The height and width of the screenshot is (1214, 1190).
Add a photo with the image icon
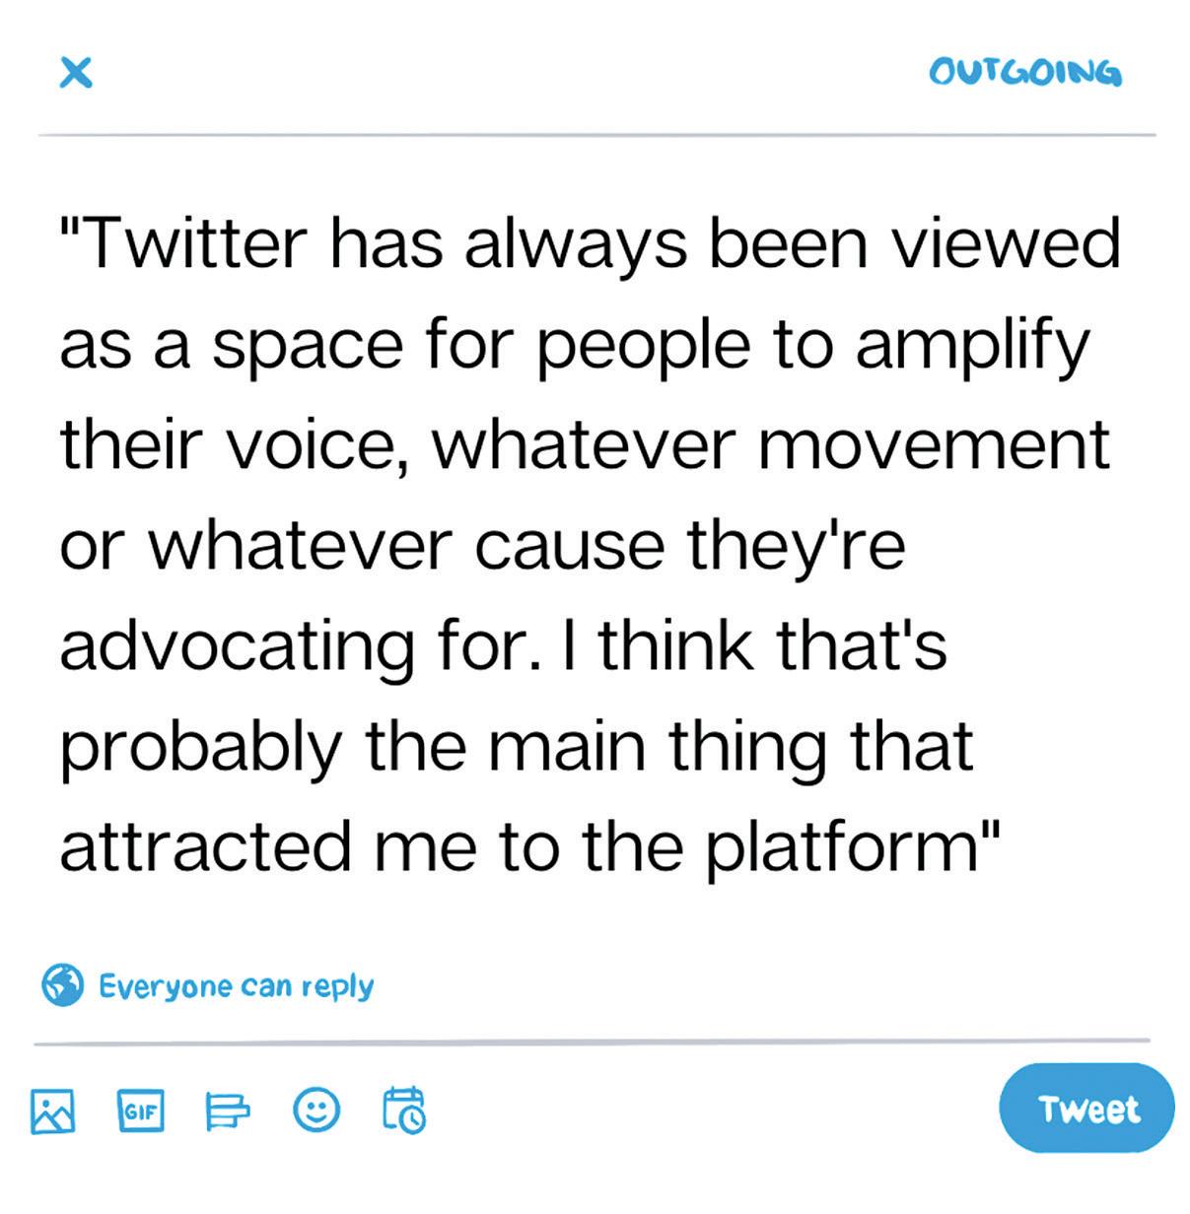53,1111
